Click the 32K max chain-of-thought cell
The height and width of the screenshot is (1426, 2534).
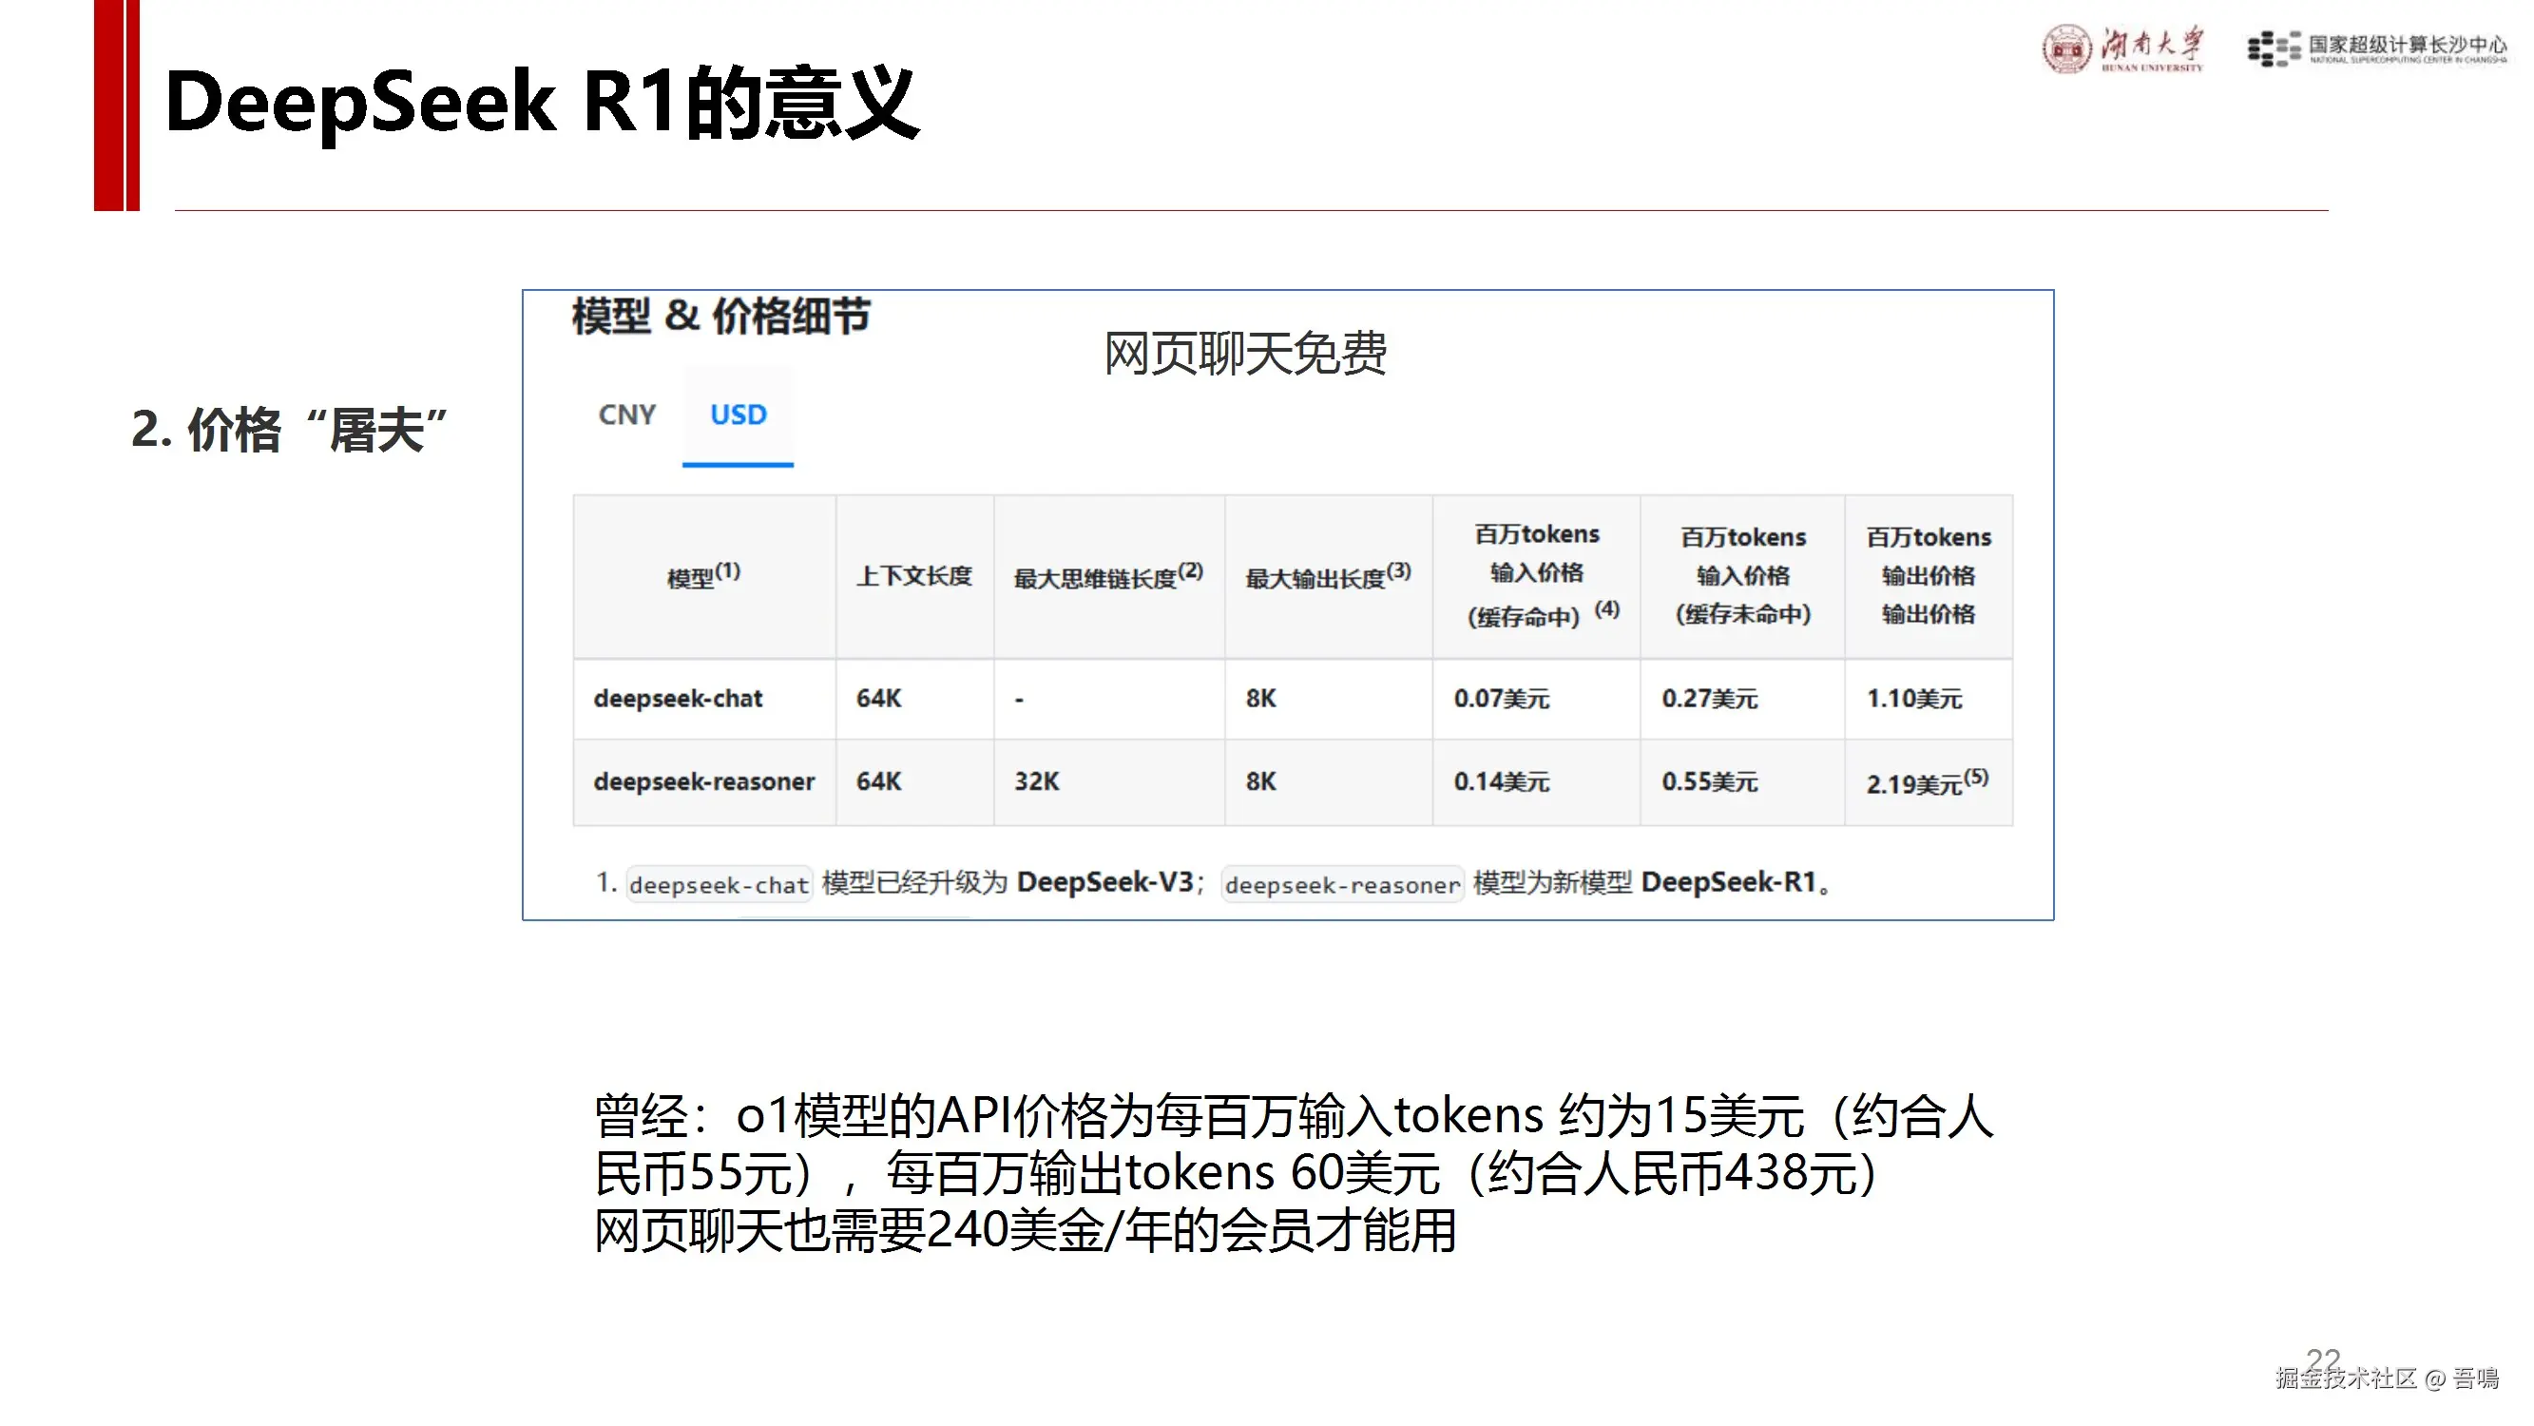tap(1037, 782)
